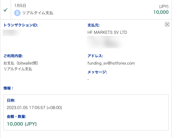This screenshot has height=138, width=172.
Task: Click the トランザクションID label
Action: tap(21, 25)
